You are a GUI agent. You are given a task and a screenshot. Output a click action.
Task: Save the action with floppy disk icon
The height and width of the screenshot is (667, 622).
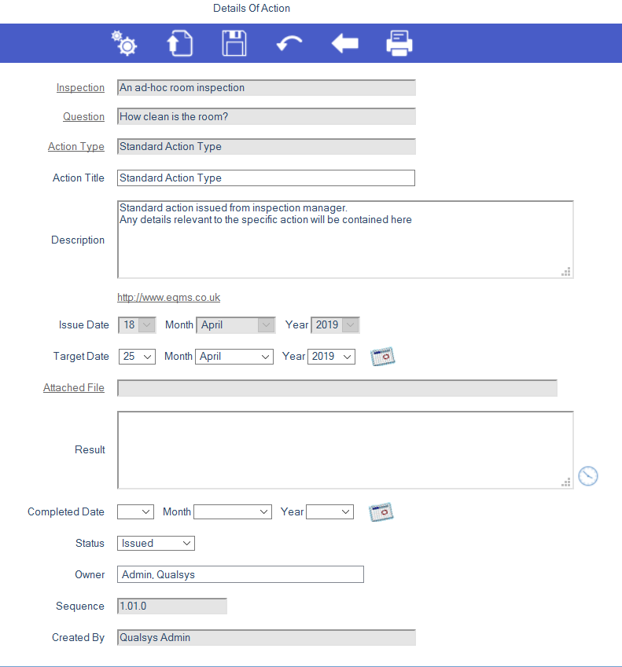click(234, 43)
